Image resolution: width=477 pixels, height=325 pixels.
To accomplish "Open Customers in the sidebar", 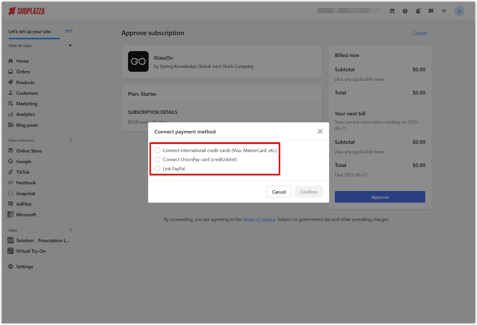I will (x=27, y=93).
